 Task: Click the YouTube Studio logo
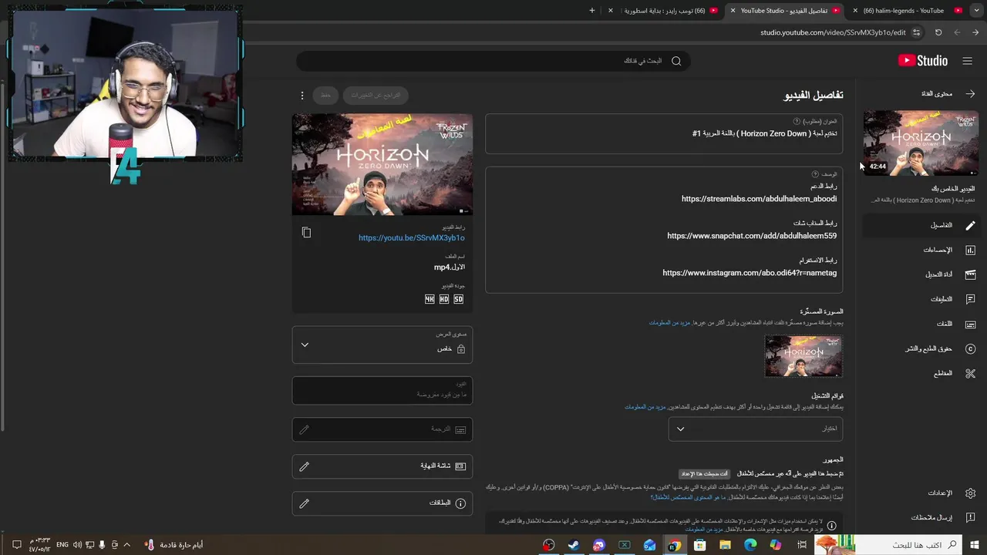click(x=923, y=61)
